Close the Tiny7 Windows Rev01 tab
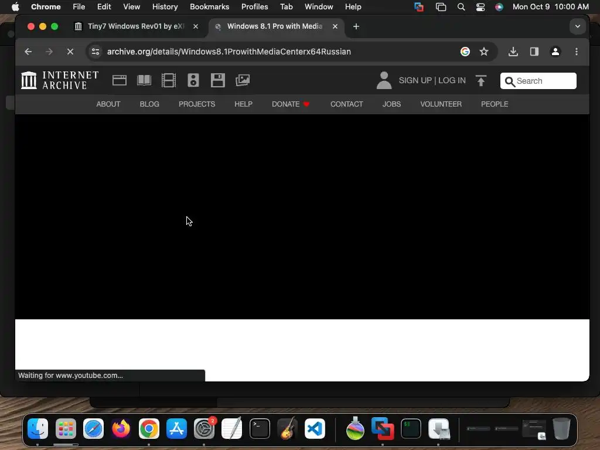This screenshot has width=600, height=450. (196, 26)
